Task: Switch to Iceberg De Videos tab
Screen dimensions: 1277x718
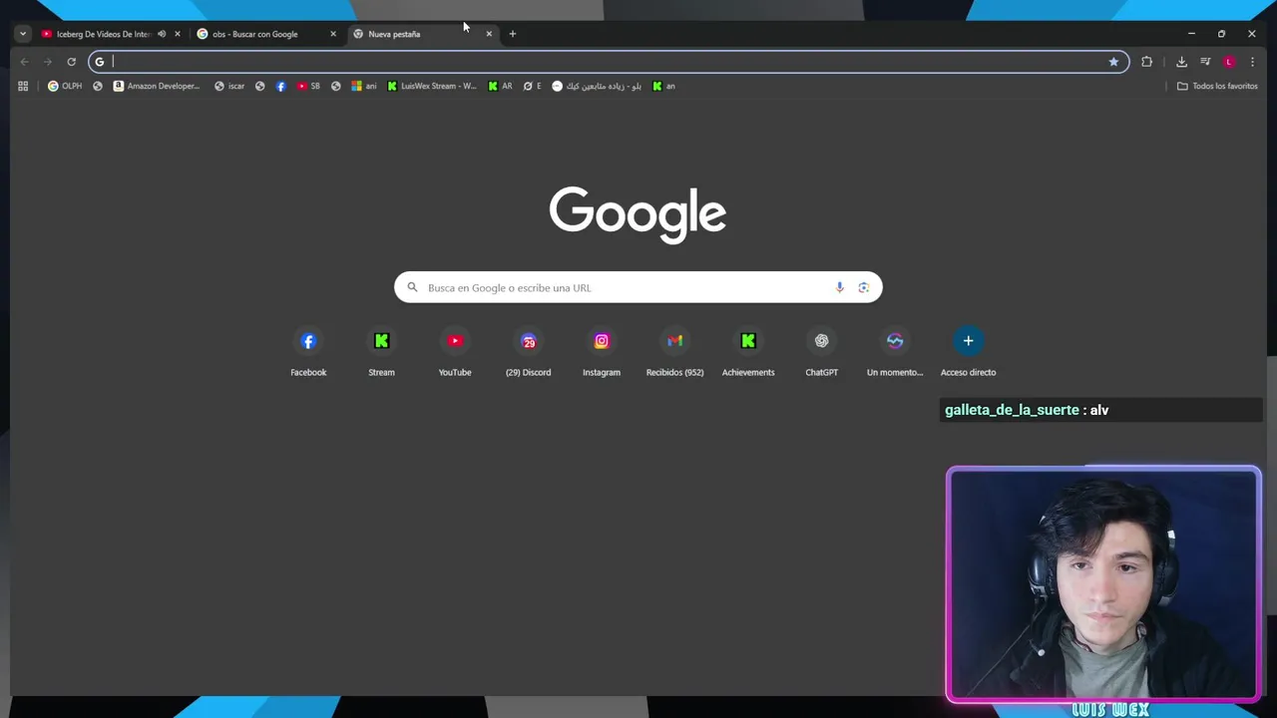Action: tap(104, 34)
